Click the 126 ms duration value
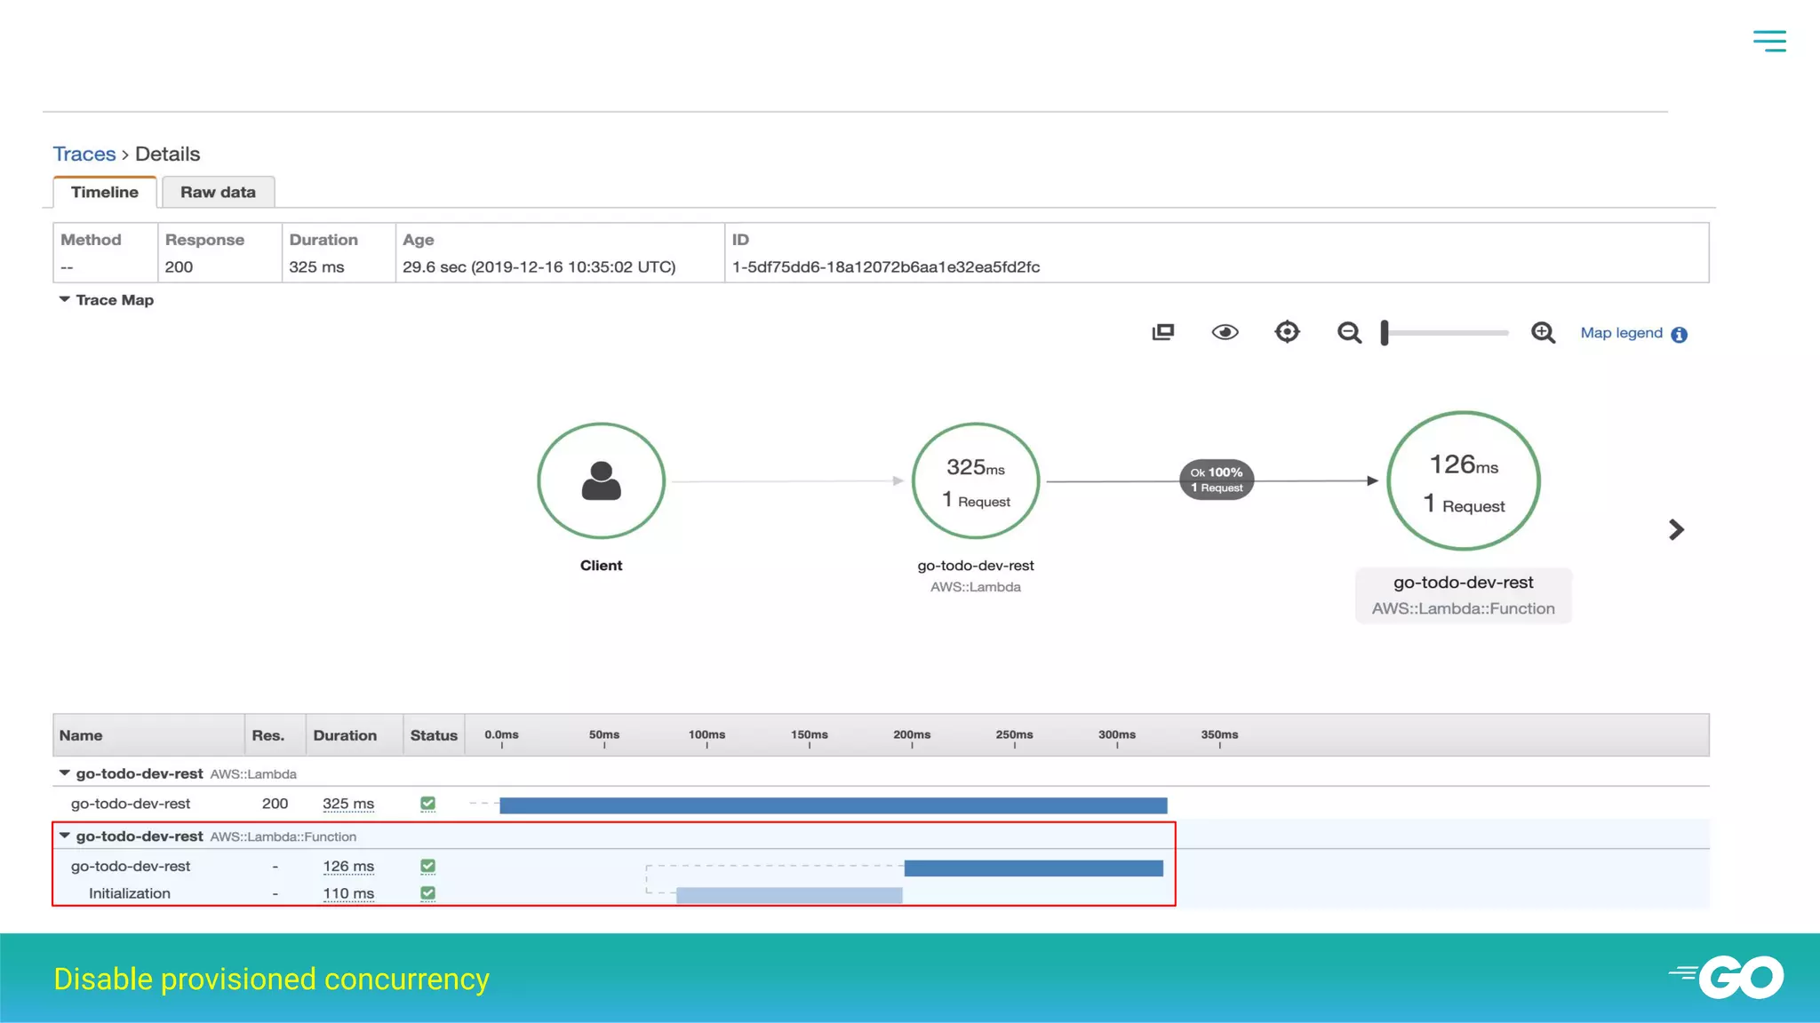 coord(348,866)
